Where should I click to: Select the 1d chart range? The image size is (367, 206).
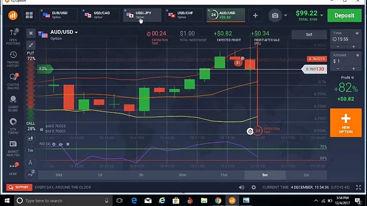pyautogui.click(x=100, y=175)
